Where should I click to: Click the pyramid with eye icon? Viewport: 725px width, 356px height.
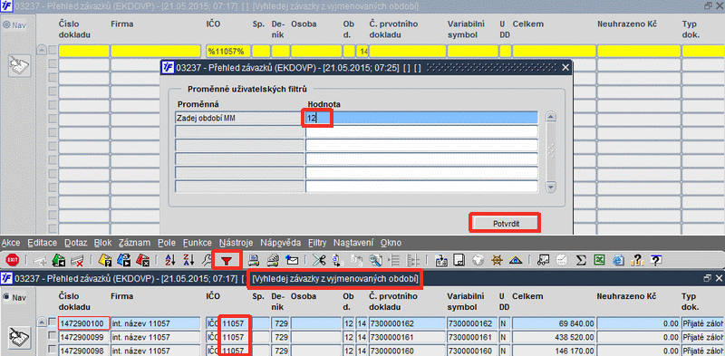point(516,260)
